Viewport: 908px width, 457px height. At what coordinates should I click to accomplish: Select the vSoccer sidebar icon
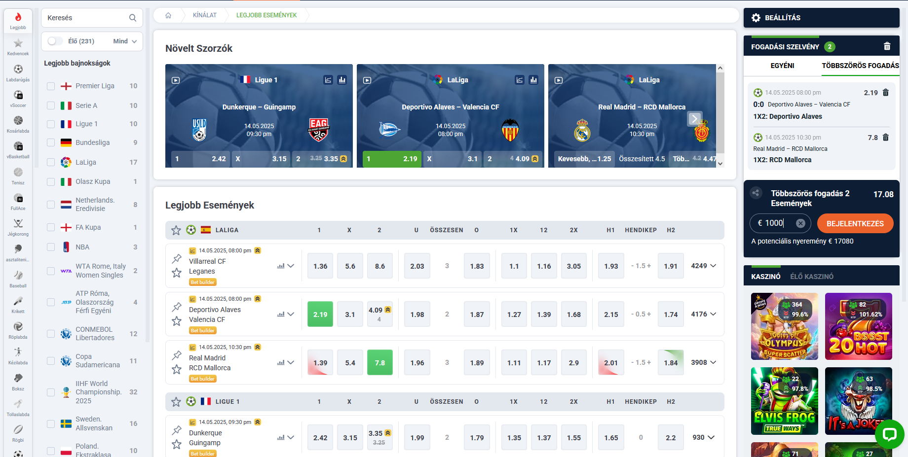18,98
